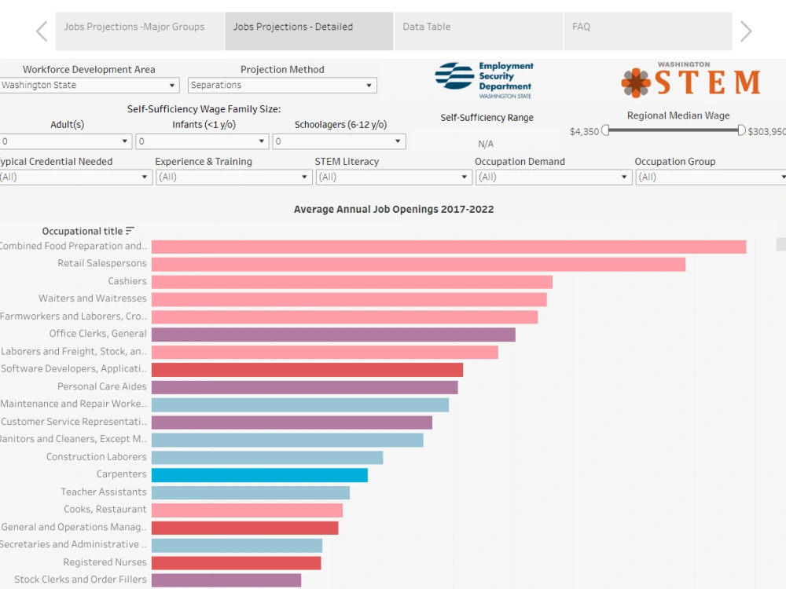Select the Personal Care Aides bar
This screenshot has height=589, width=786.
pos(305,387)
